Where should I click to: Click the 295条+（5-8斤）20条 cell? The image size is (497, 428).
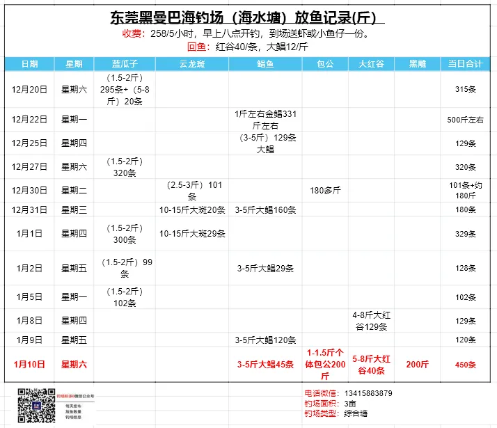125,90
